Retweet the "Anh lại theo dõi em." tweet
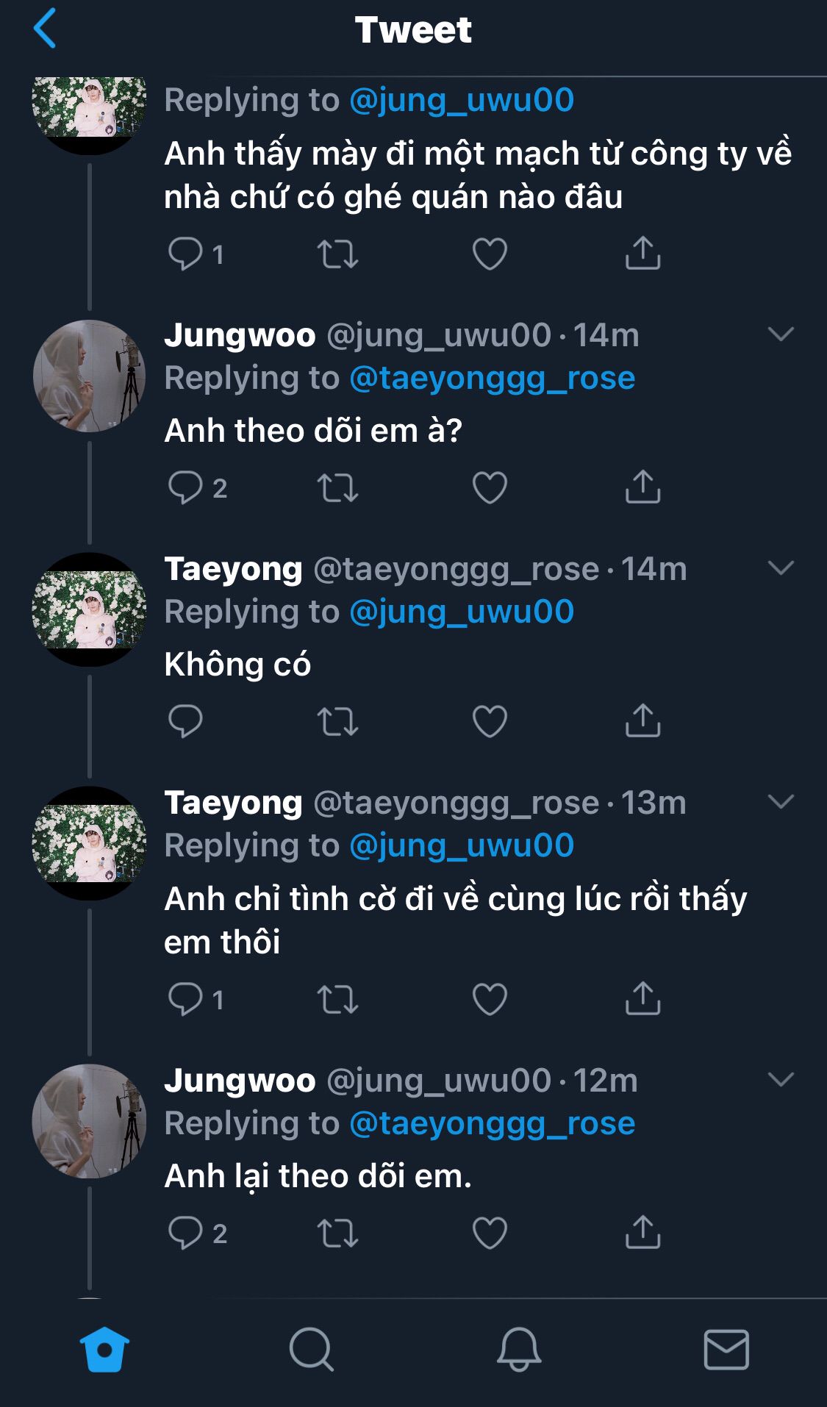The height and width of the screenshot is (1407, 827). tap(337, 1233)
